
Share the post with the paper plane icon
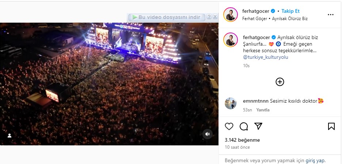click(258, 126)
